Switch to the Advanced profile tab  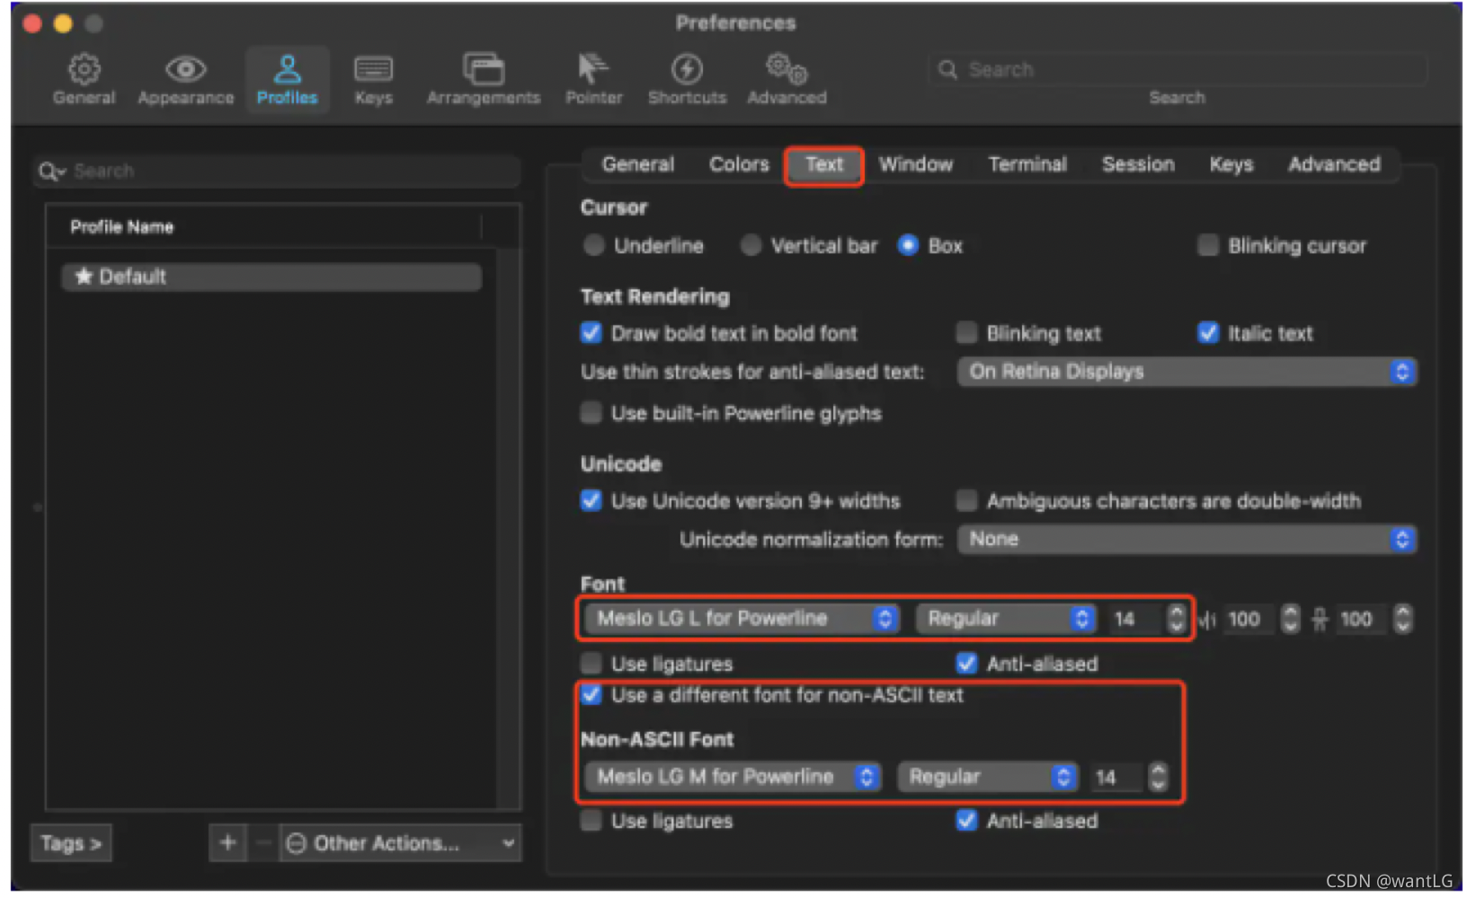click(x=1334, y=164)
